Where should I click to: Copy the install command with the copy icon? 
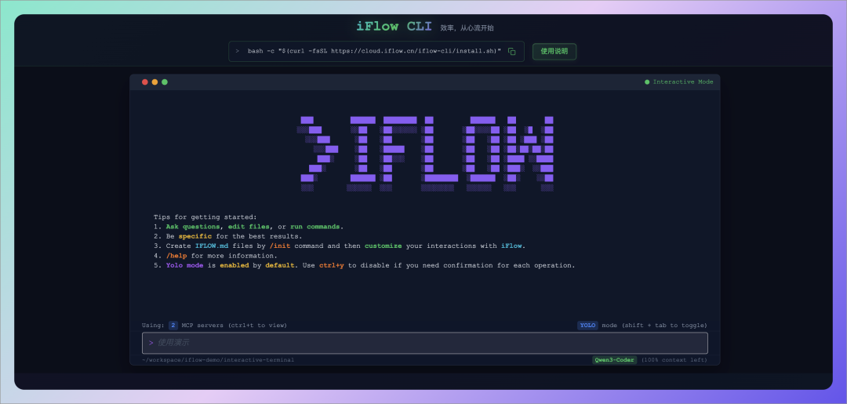point(511,51)
